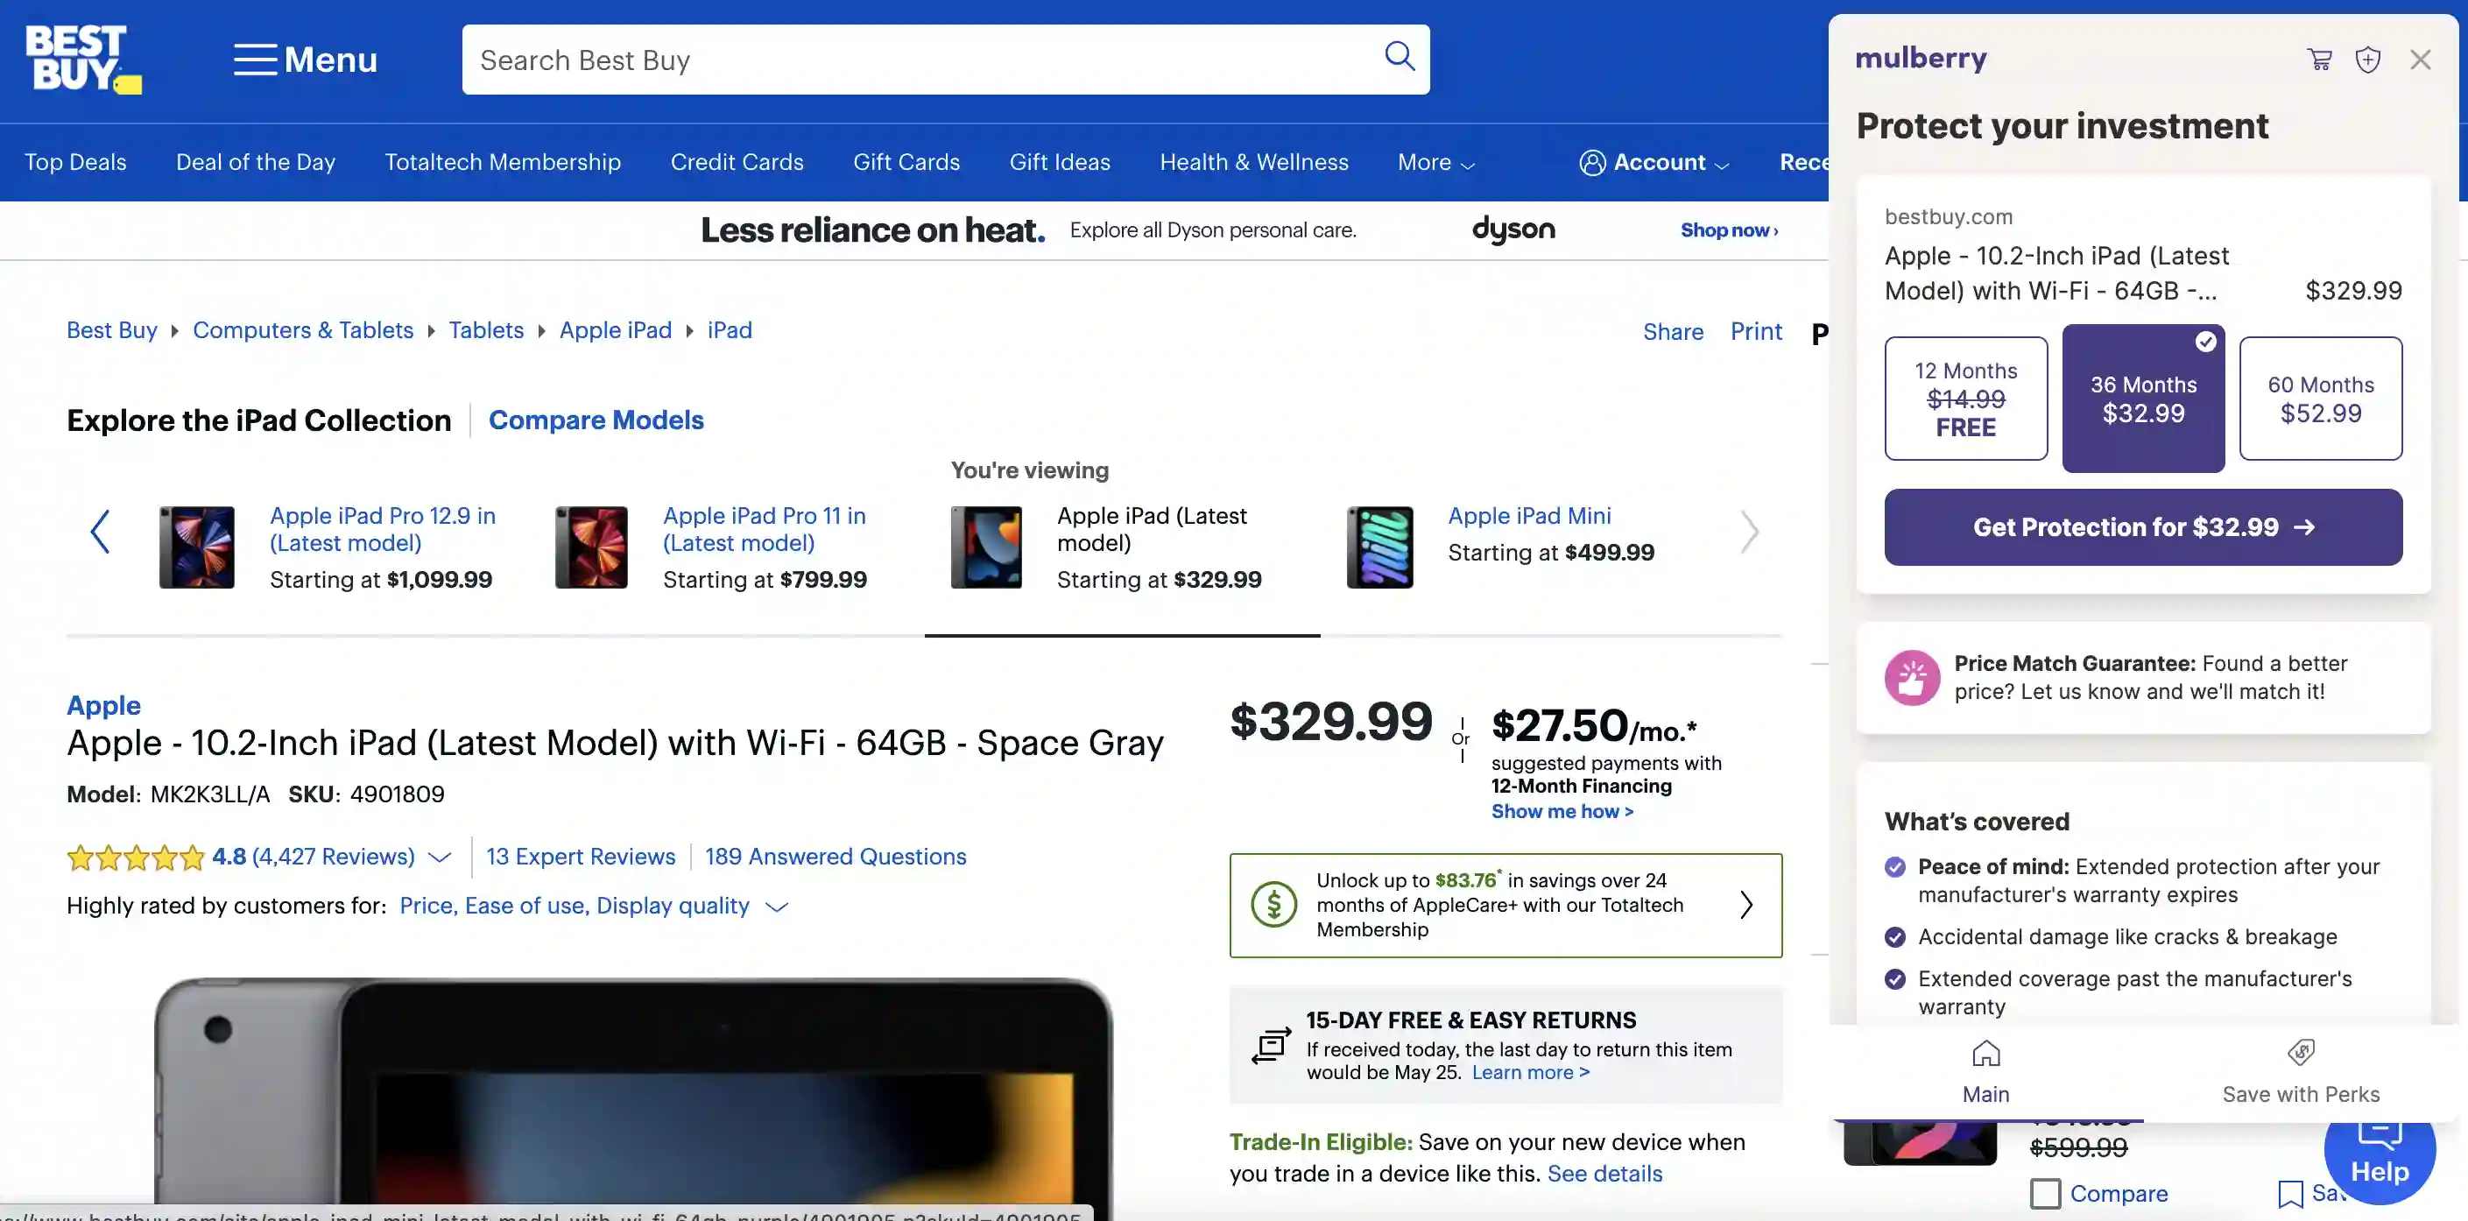Click the Mulberry shield icon
Screen dimensions: 2468x1221
click(2367, 60)
